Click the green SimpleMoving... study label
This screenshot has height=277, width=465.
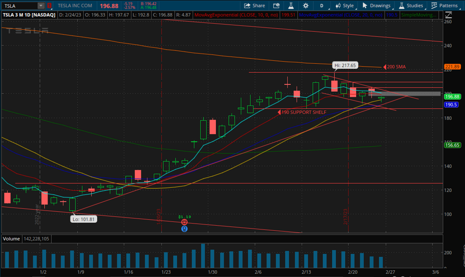pyautogui.click(x=419, y=15)
